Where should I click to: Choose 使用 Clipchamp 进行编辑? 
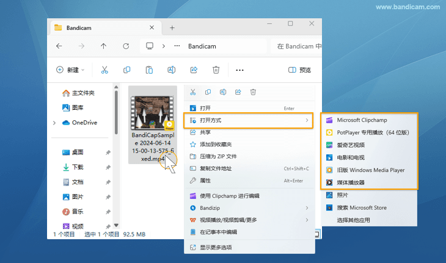point(249,196)
